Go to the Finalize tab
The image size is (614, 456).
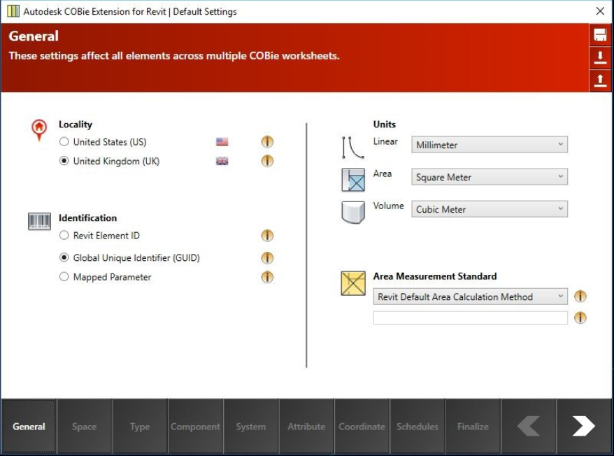point(473,427)
